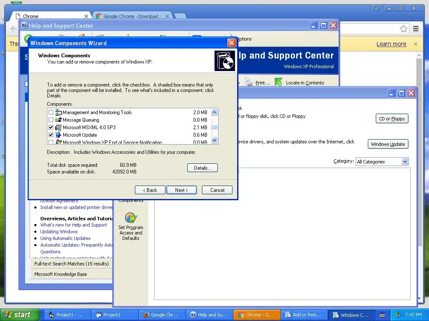Click Set Program Access and Defaults icon

coord(131,218)
